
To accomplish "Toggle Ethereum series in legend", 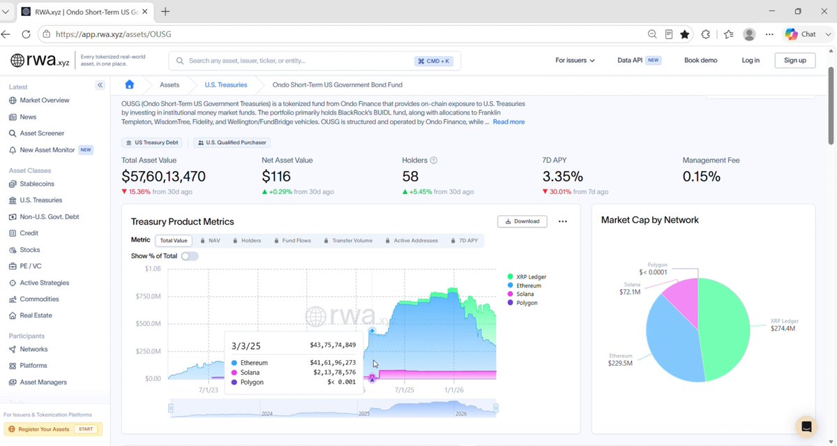I will tap(525, 285).
